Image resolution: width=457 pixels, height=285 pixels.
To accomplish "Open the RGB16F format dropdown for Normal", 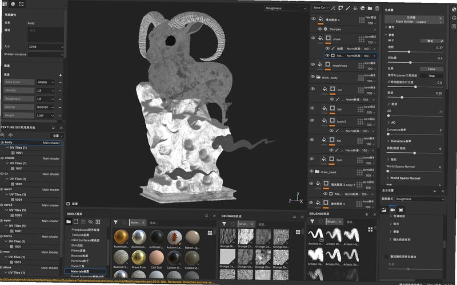I will pyautogui.click(x=45, y=107).
